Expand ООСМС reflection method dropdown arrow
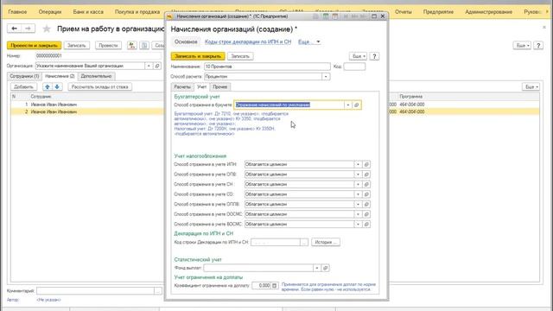Viewport: 553px width, 311px height. click(358, 214)
